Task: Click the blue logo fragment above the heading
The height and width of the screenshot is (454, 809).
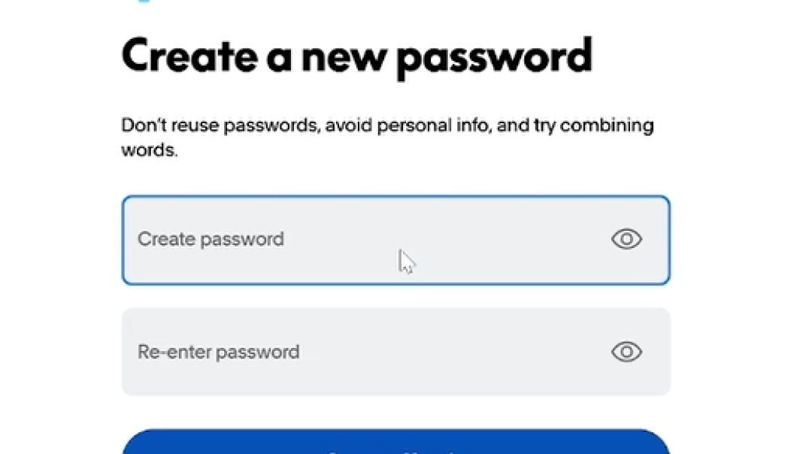Action: (144, 2)
